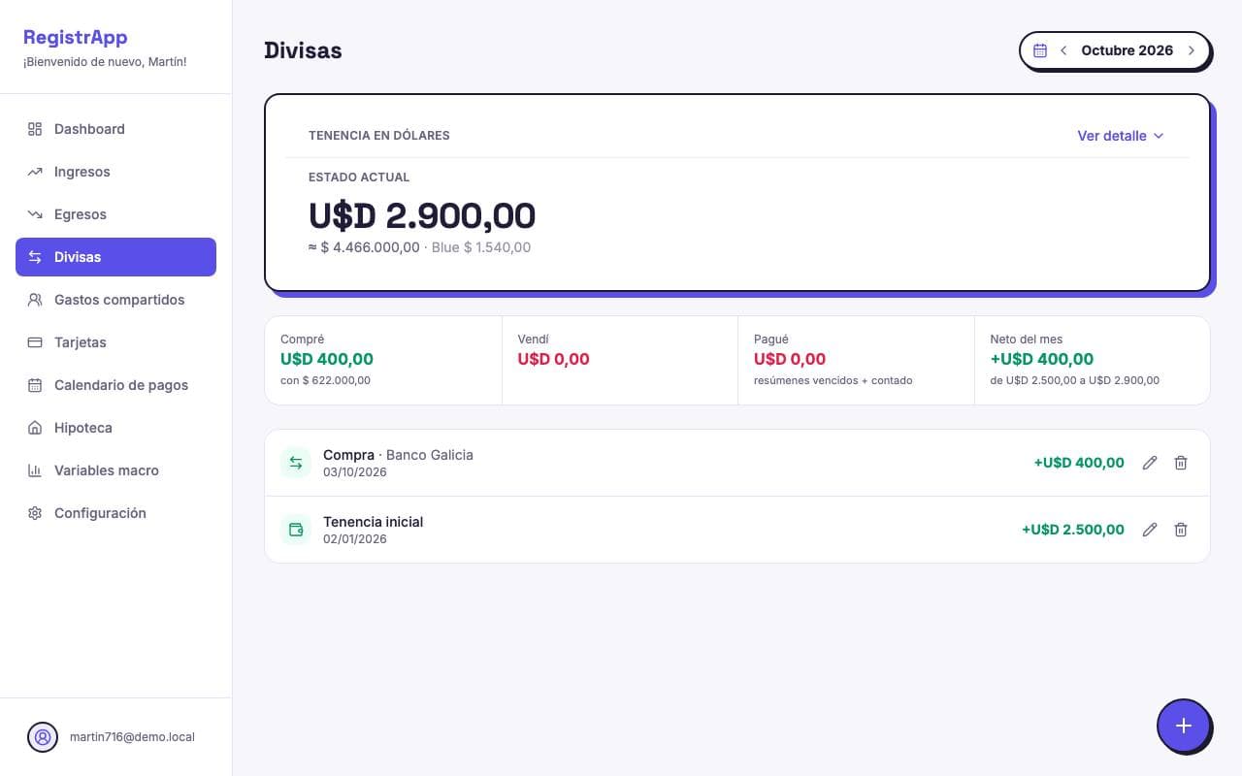Viewport: 1242px width, 776px height.
Task: Click the Blue $ 1.540,00 rate
Action: (x=481, y=247)
